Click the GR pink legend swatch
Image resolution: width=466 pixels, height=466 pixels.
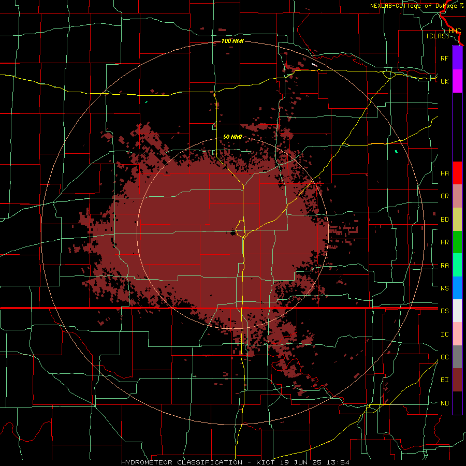[x=457, y=196]
